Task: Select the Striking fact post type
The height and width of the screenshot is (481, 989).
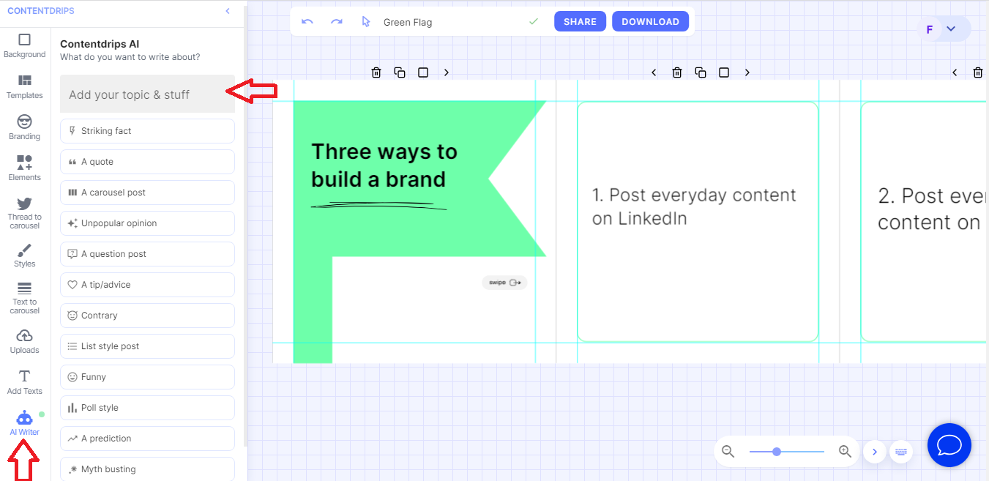Action: coord(147,131)
